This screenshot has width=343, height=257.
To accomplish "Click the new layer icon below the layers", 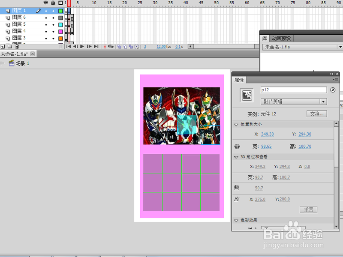I will click(3, 47).
